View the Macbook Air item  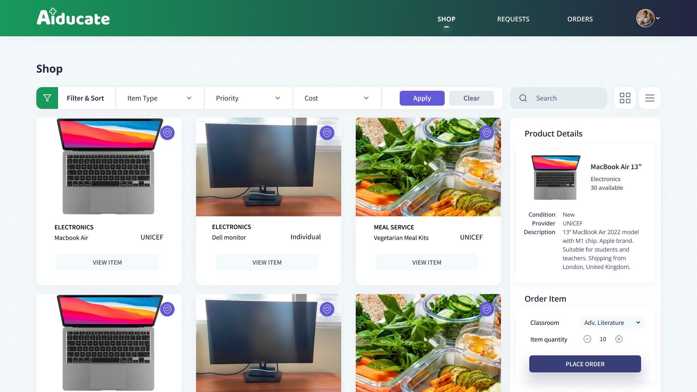[x=107, y=262]
